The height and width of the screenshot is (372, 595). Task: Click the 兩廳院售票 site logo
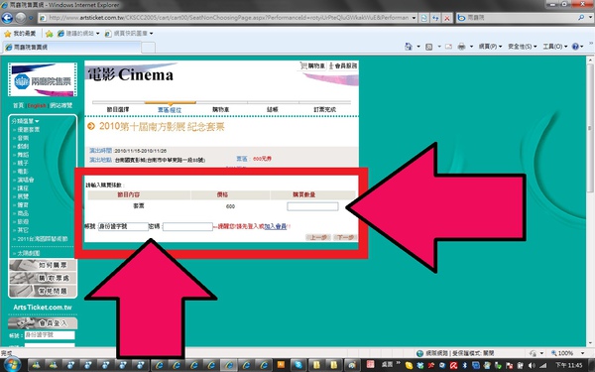[x=43, y=79]
